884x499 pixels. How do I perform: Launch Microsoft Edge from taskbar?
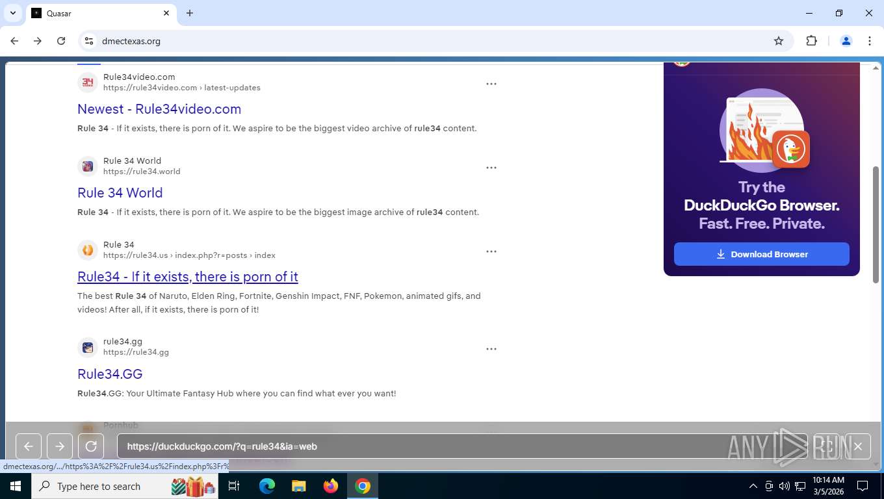[x=267, y=486]
